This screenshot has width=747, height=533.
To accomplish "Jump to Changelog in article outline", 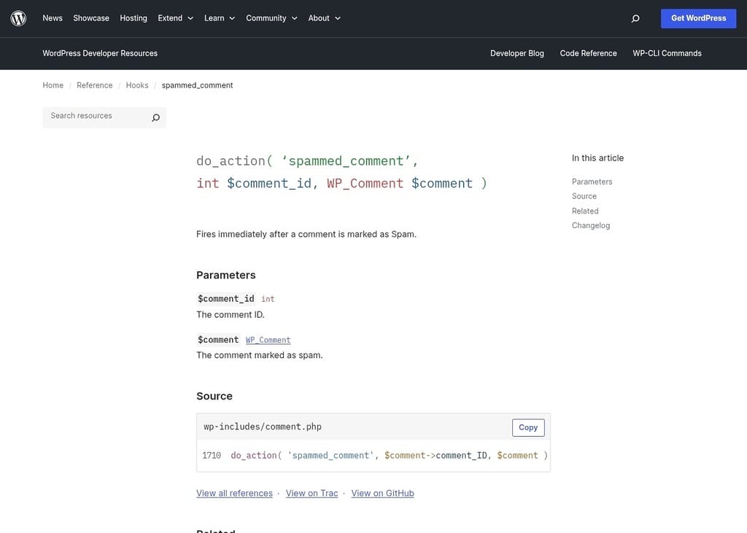I will tap(591, 225).
